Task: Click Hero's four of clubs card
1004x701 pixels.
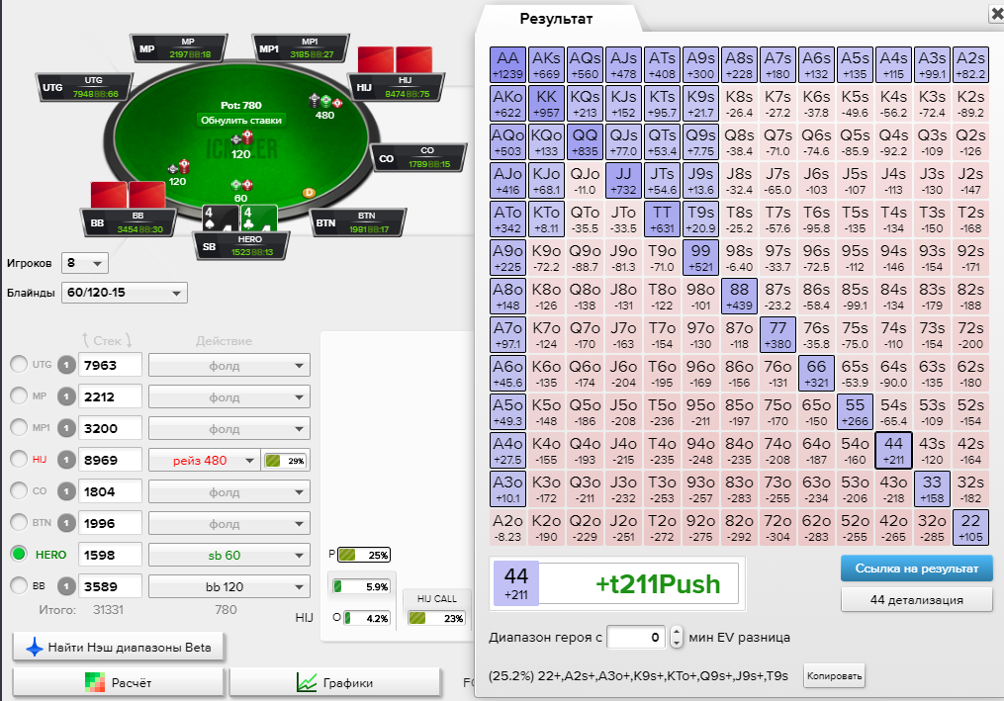Action: click(259, 218)
